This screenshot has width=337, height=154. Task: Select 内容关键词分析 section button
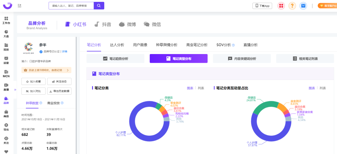[242, 58]
